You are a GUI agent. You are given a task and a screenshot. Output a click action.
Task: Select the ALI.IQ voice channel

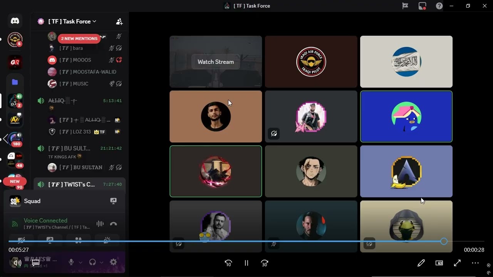(x=80, y=101)
